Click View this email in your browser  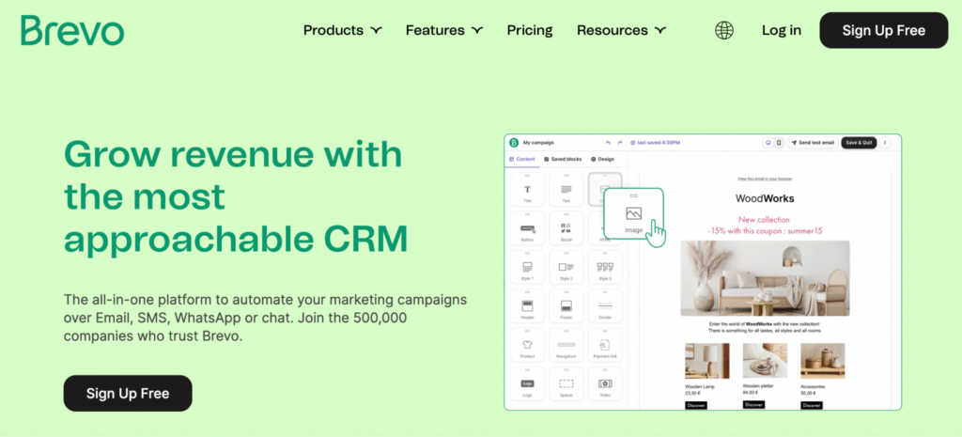pos(765,179)
